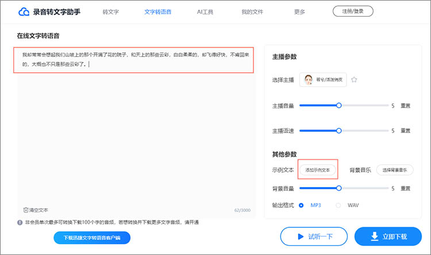Select the WAV output format
This screenshot has height=255, width=431.
click(x=338, y=205)
